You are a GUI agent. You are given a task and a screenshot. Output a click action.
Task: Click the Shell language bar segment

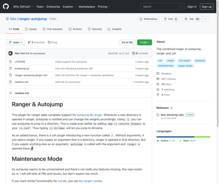tap(203, 137)
